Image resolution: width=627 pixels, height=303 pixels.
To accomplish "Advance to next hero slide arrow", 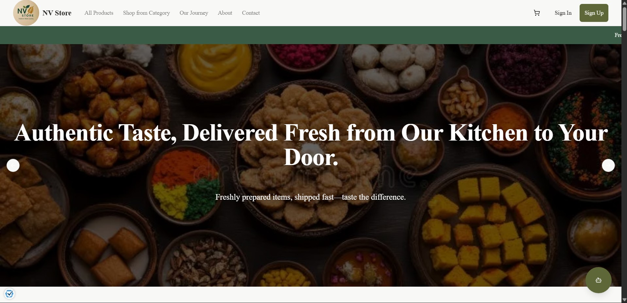I will point(608,165).
